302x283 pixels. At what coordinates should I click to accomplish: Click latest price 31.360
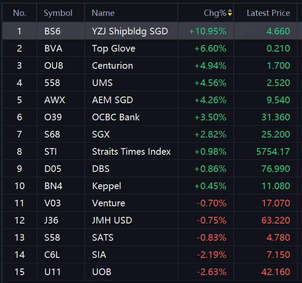275,117
